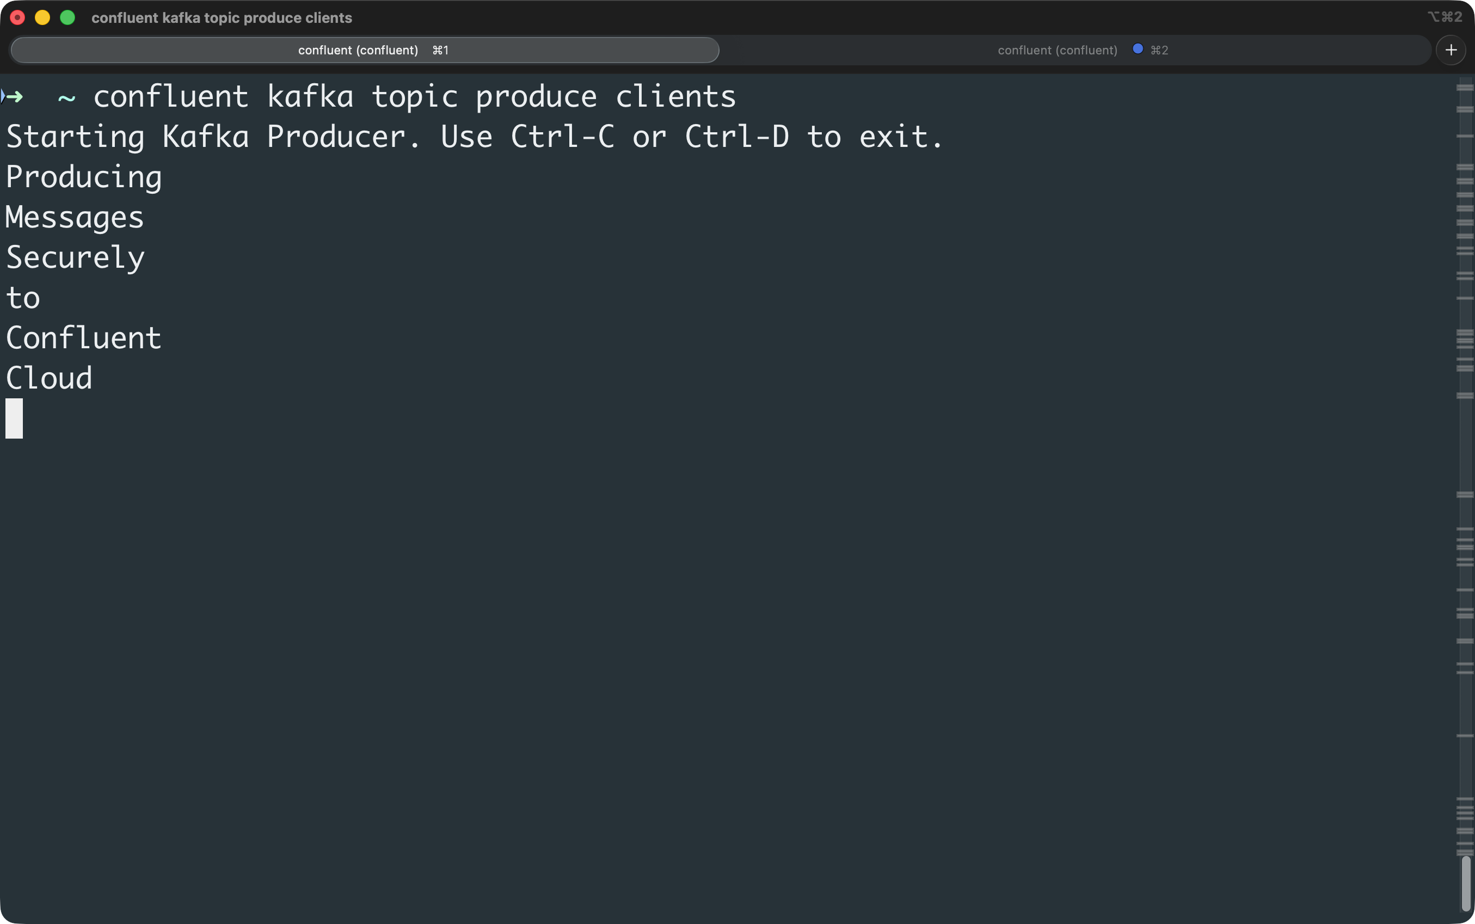Image resolution: width=1475 pixels, height=924 pixels.
Task: Click the window title confluent kafka topic produce clients
Action: tap(222, 18)
